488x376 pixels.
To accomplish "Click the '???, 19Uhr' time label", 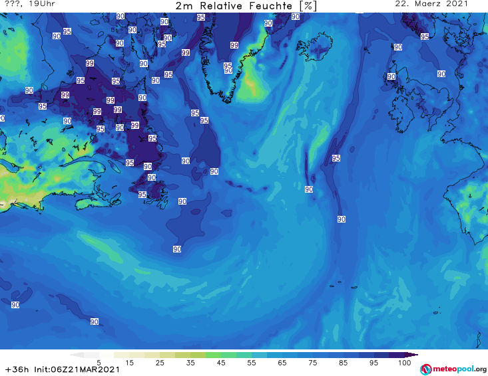I will tap(30, 4).
